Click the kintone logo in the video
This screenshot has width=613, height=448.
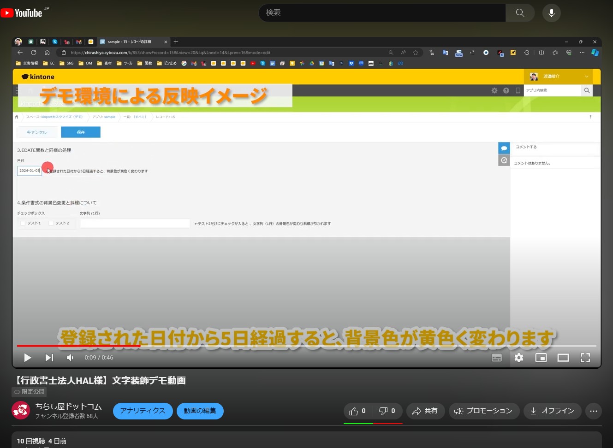click(38, 77)
